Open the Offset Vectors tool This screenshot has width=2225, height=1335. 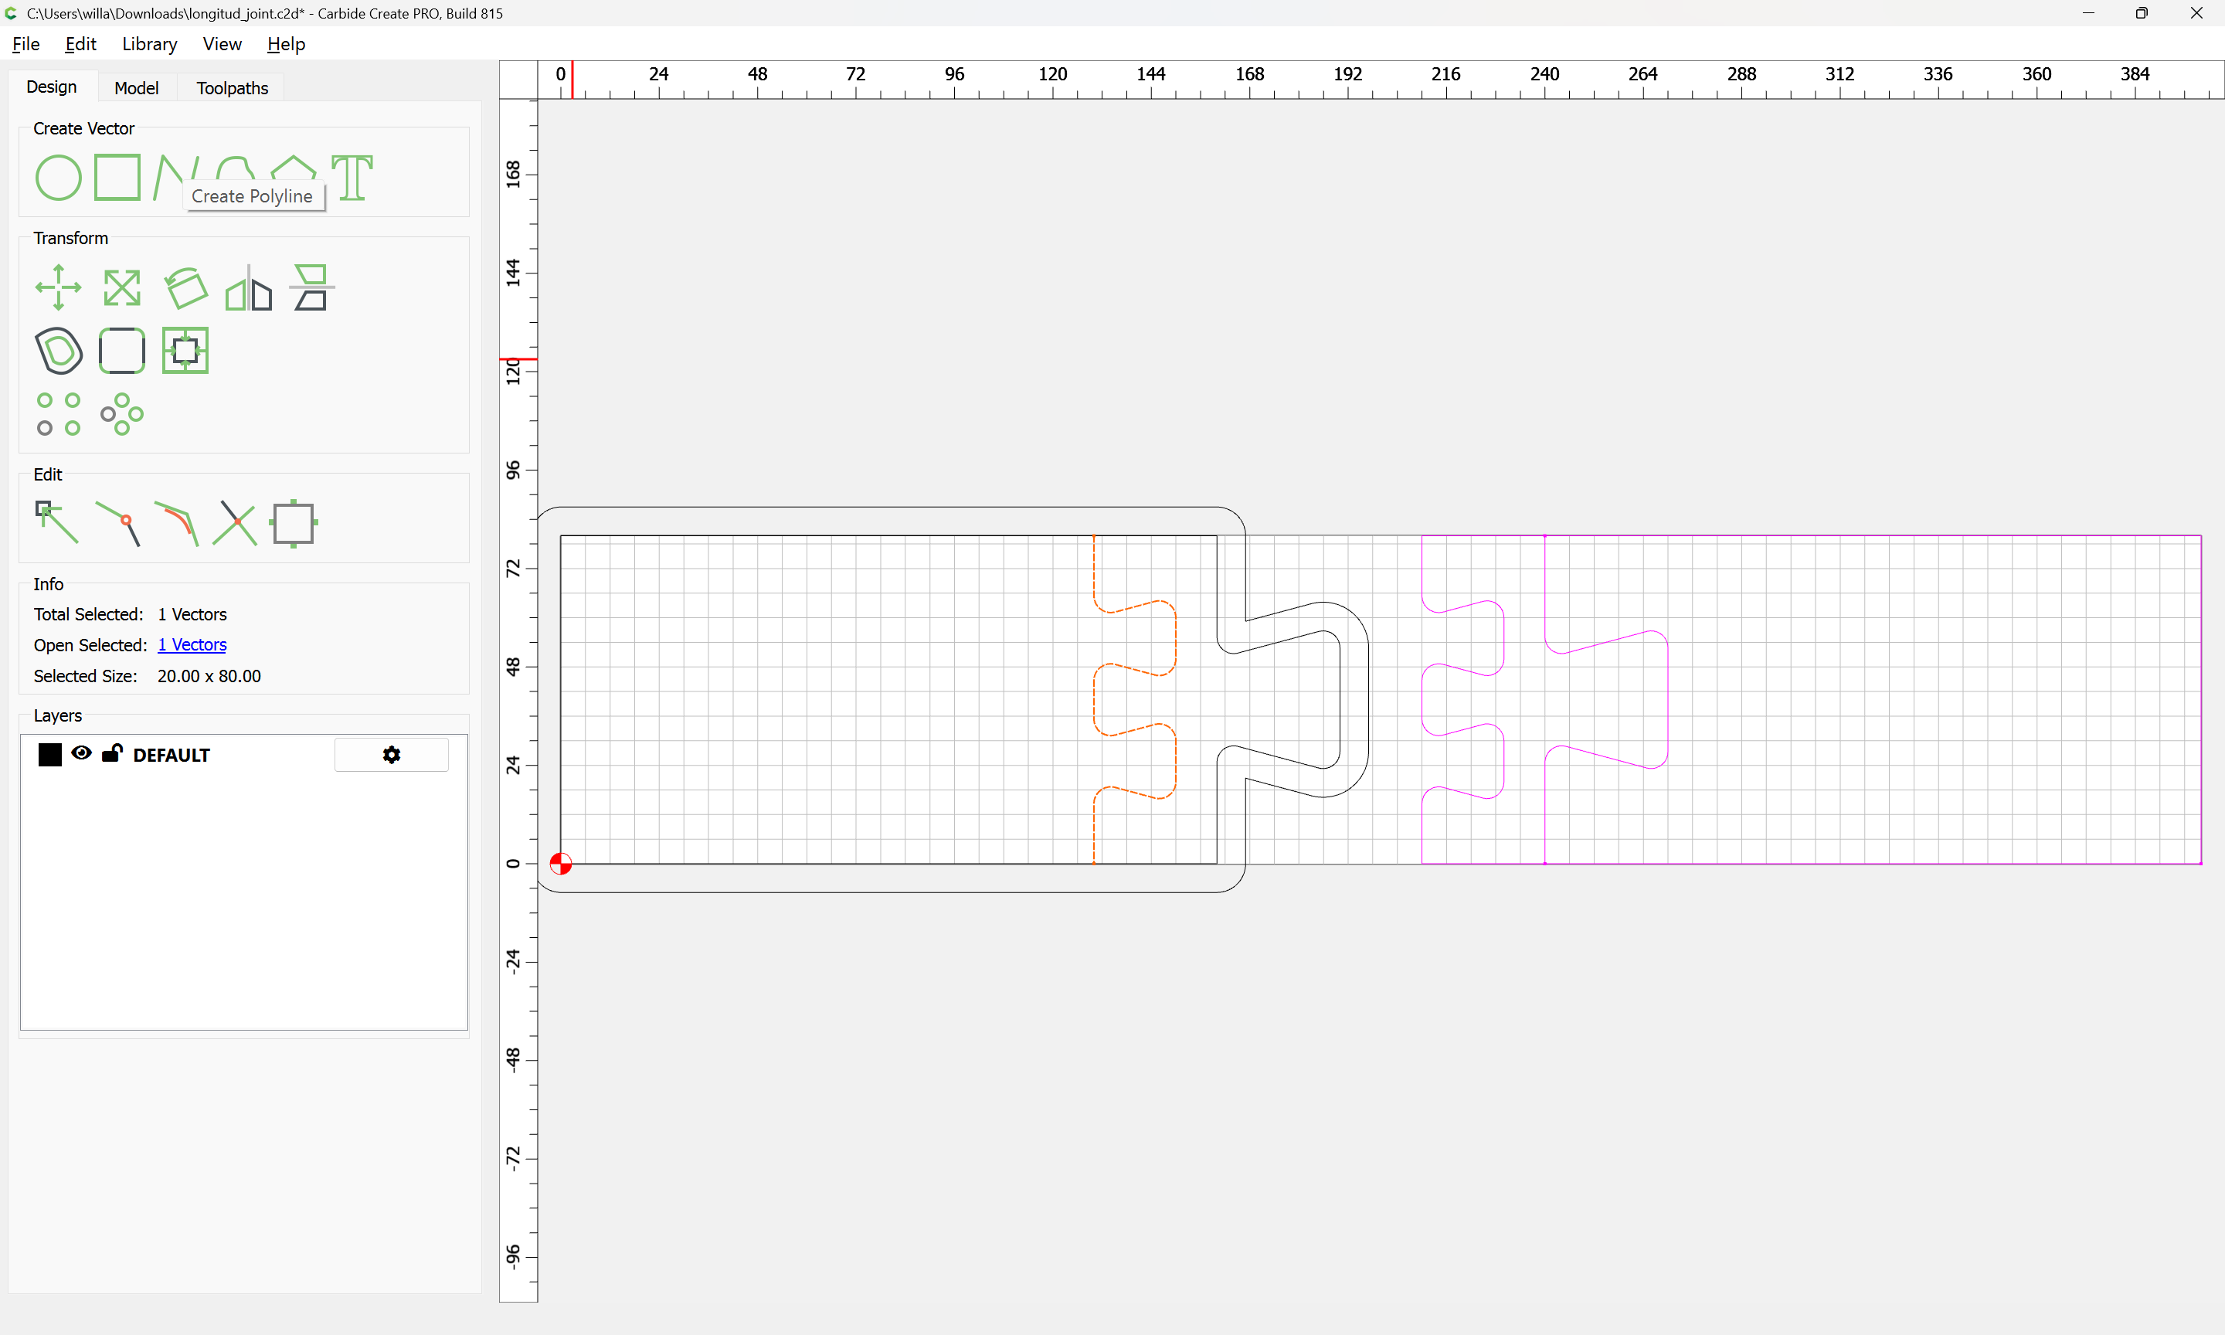point(59,351)
